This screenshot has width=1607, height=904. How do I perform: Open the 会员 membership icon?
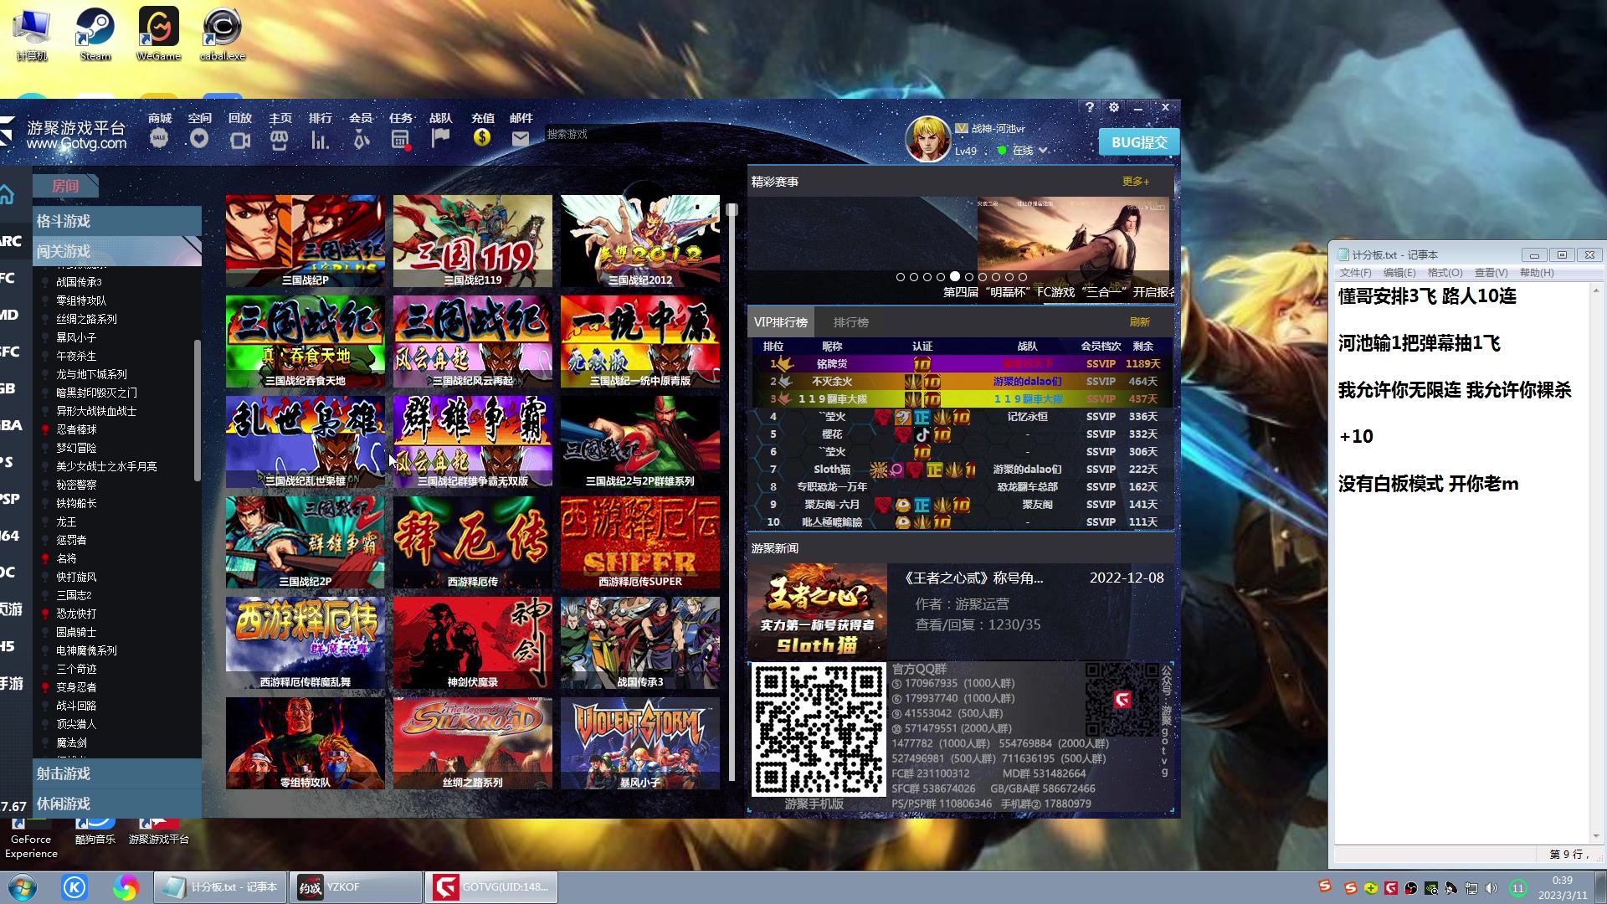click(x=361, y=140)
